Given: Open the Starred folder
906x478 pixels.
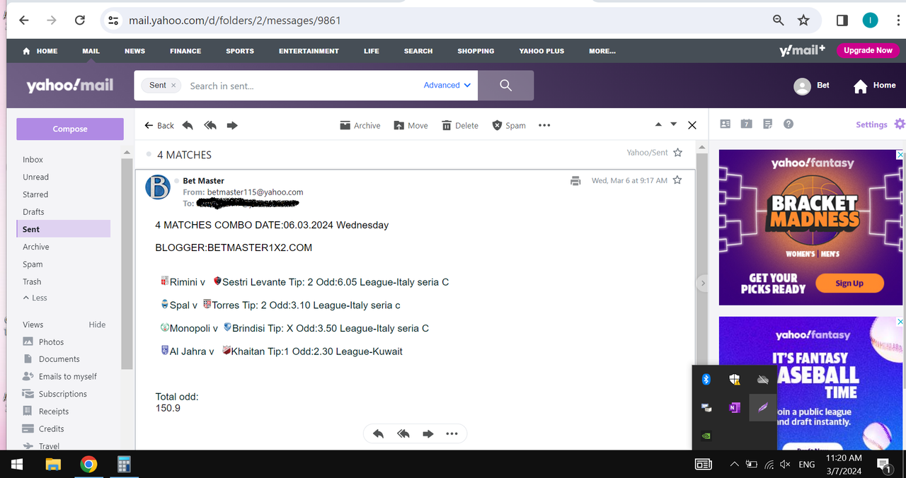Looking at the screenshot, I should point(35,194).
